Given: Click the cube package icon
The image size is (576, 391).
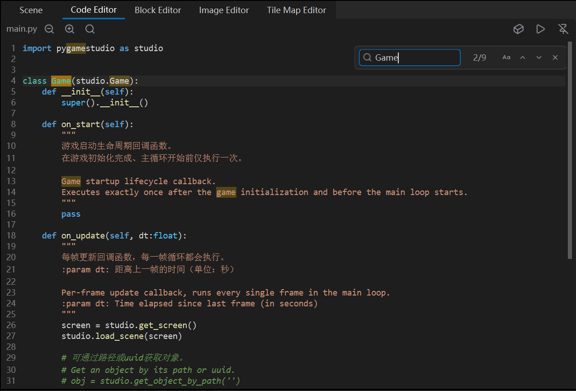Looking at the screenshot, I should click(519, 29).
